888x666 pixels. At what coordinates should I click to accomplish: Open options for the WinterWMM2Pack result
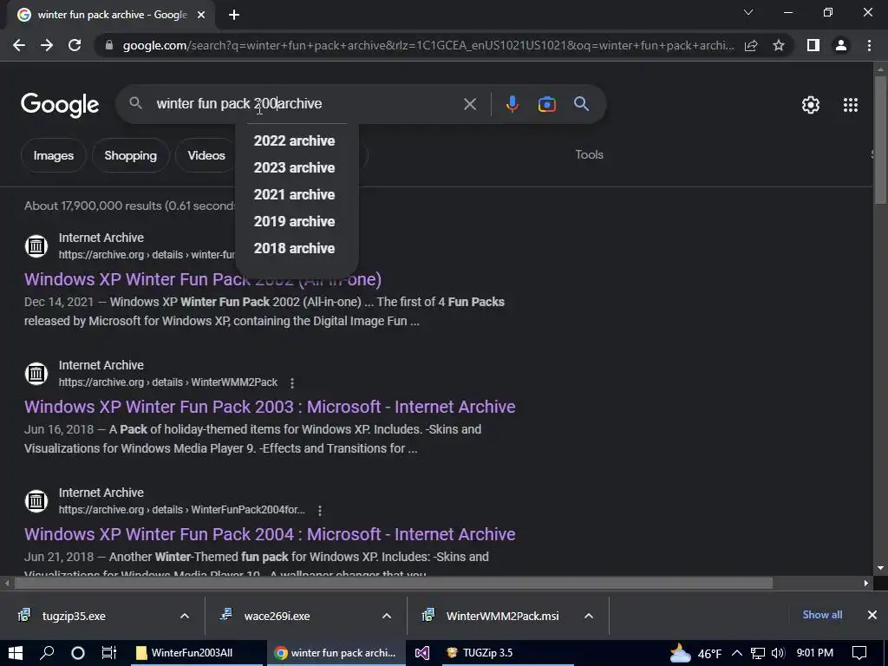(292, 383)
